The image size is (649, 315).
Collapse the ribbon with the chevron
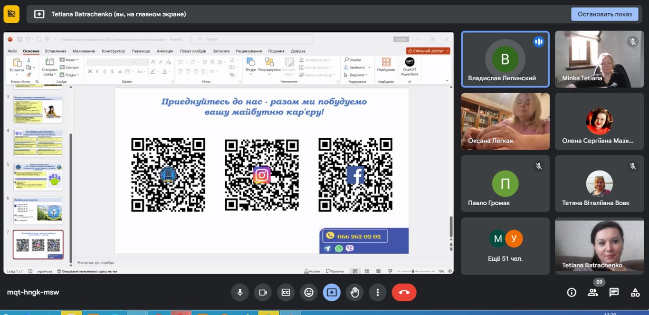447,81
